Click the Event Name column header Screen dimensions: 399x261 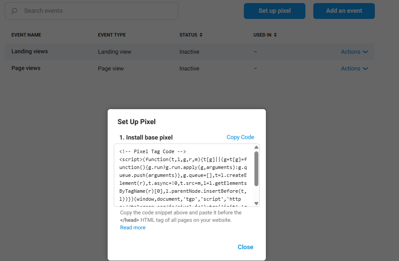click(x=26, y=35)
